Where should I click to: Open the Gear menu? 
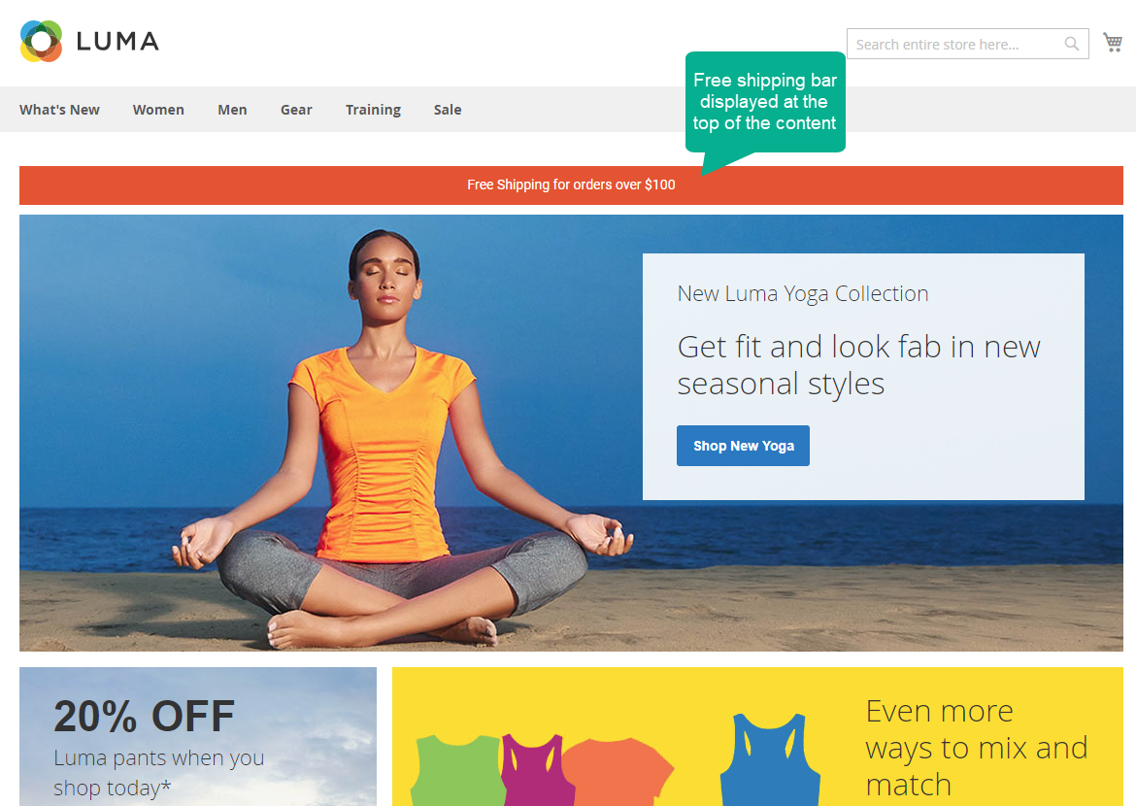click(296, 110)
